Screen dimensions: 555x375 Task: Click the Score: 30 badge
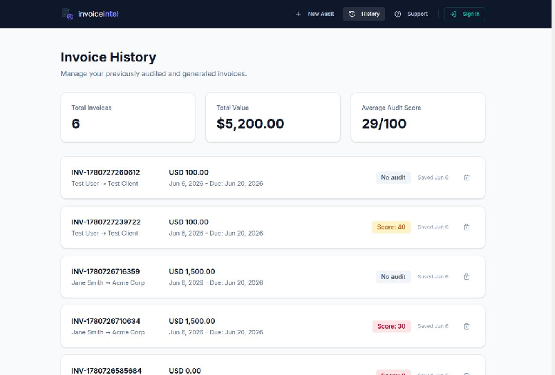click(x=391, y=326)
